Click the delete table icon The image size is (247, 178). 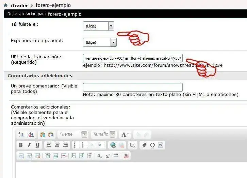coord(37,156)
